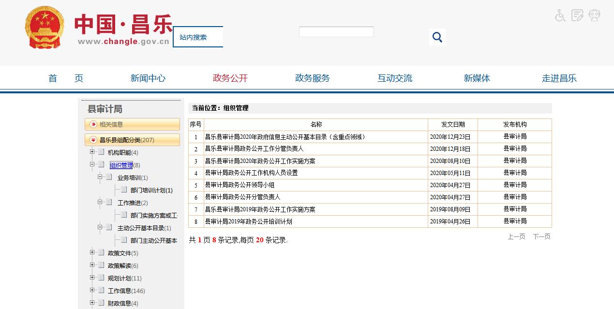The width and height of the screenshot is (614, 309).
Task: Click the national emblem logo
Action: 45,28
